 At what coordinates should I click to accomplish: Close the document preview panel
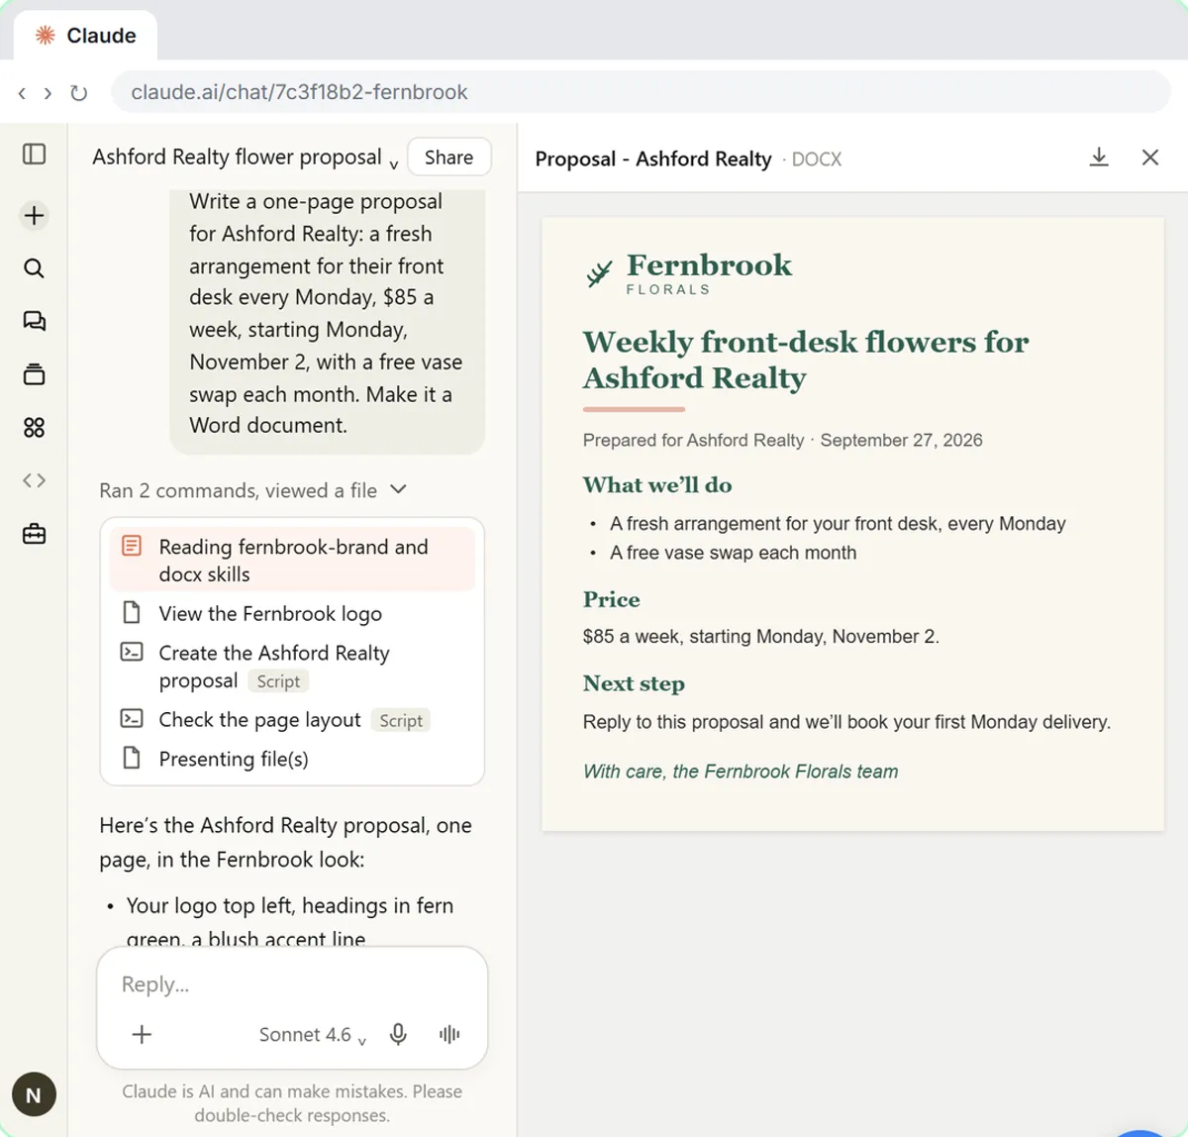click(1149, 157)
